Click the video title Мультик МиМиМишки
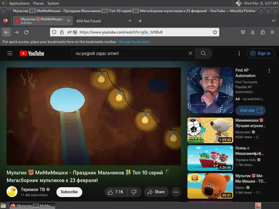The image size is (279, 209). [x=88, y=176]
